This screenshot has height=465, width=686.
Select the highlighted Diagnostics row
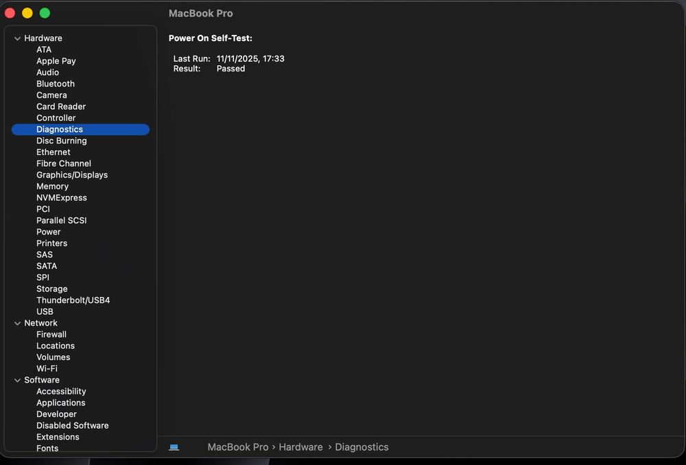point(80,130)
